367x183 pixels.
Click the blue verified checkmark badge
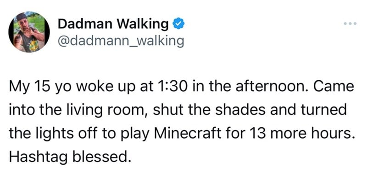(x=178, y=24)
